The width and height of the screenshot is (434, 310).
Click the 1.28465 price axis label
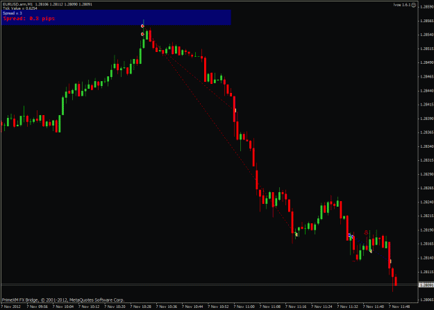[426, 76]
